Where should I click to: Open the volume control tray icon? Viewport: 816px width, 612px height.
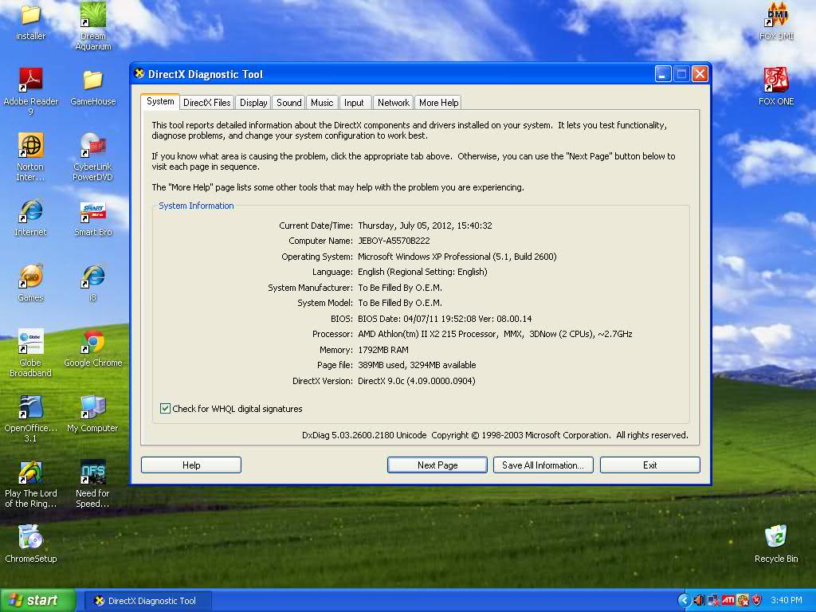699,600
